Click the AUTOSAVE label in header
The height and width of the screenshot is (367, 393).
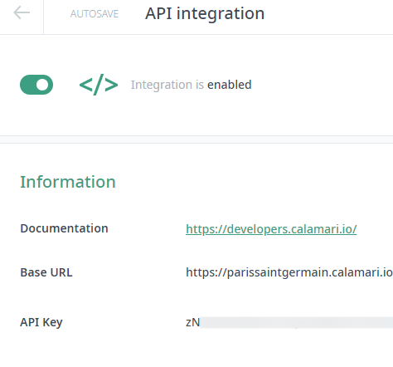pyautogui.click(x=95, y=14)
